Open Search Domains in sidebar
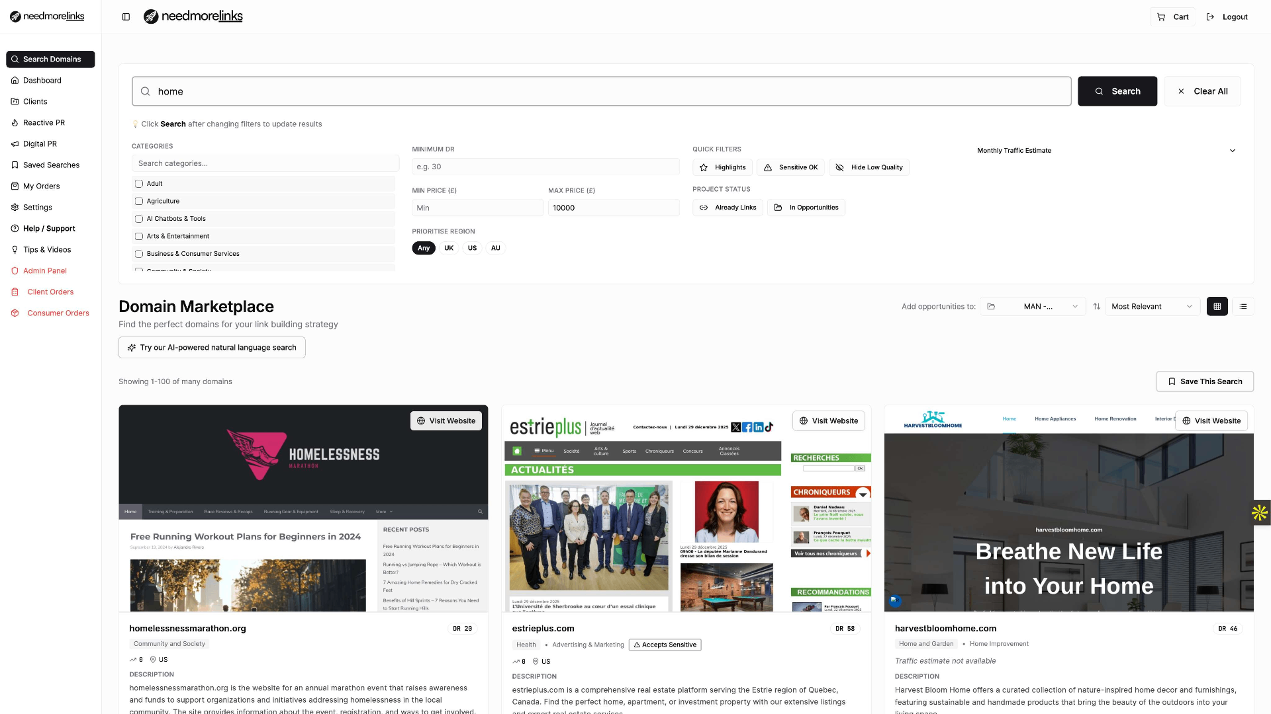This screenshot has width=1271, height=714. pyautogui.click(x=50, y=59)
